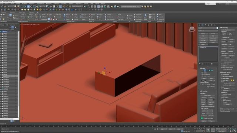Viewport: 237px width, 133px height.
Task: Toggle the Percent Snap icon
Action: tap(63, 7)
